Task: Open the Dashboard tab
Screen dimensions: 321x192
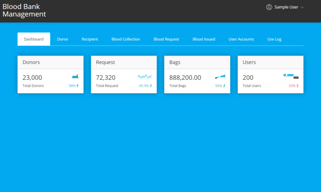Action: 34,39
